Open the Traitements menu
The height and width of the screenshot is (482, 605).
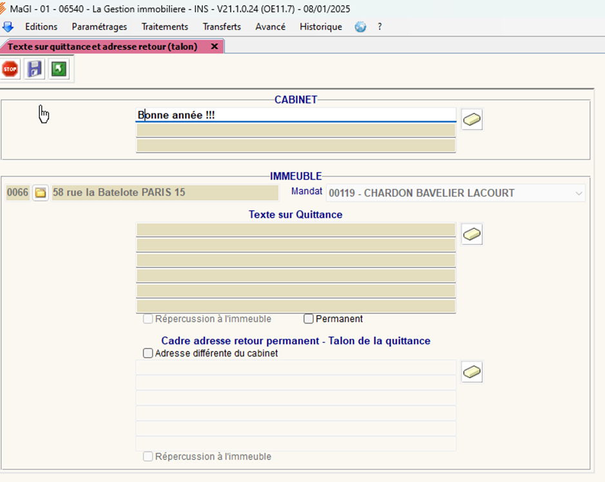click(165, 27)
